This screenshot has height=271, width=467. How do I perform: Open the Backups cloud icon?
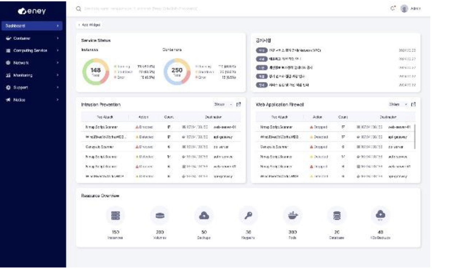tap(204, 216)
